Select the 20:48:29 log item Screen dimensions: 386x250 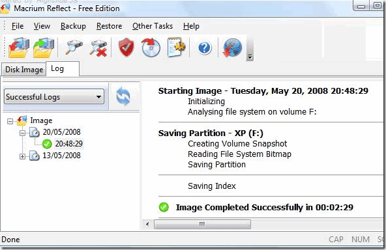[x=68, y=144]
